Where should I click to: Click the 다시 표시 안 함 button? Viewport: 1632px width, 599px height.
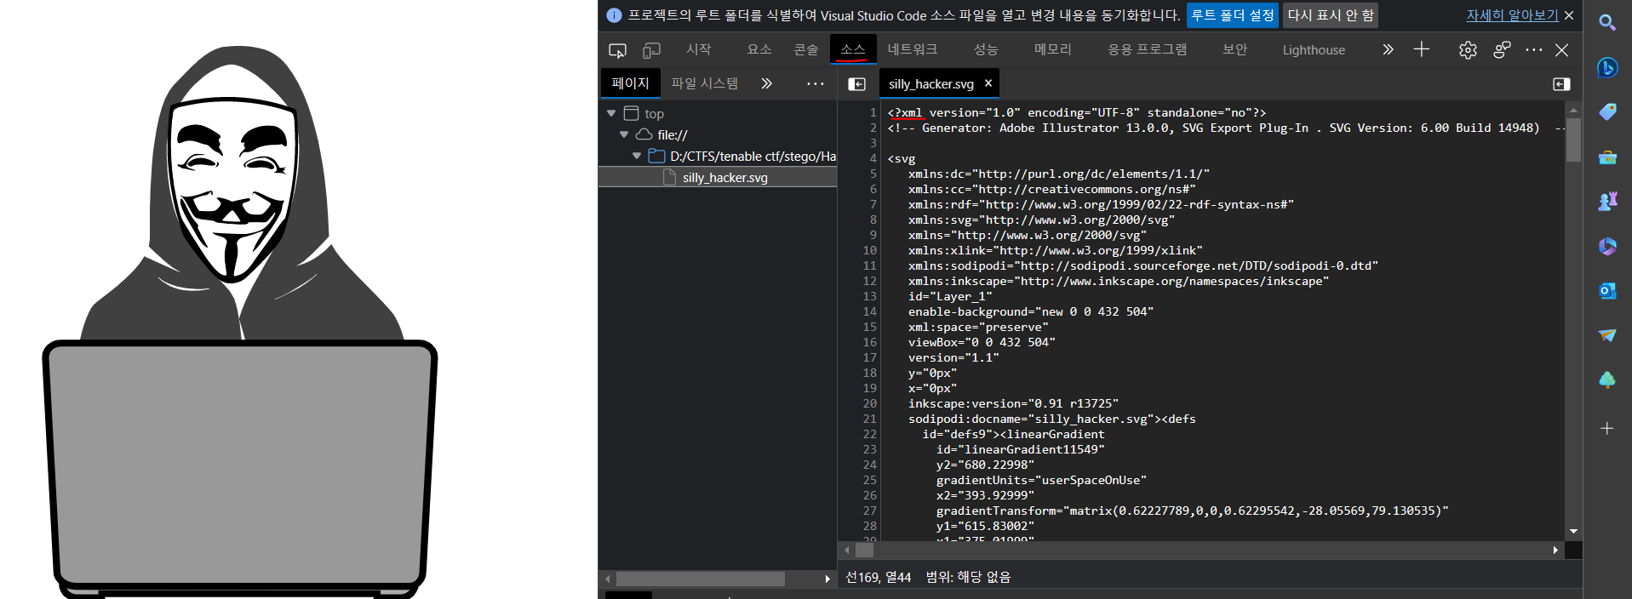[1331, 15]
